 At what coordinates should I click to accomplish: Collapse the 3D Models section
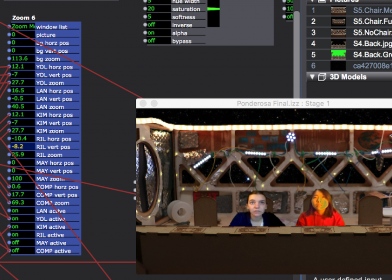[312, 77]
